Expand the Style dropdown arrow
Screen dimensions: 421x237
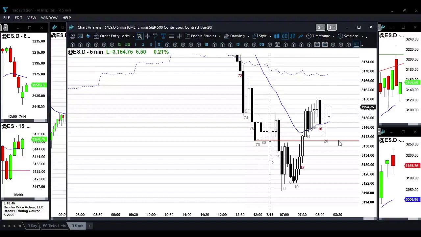(x=270, y=36)
